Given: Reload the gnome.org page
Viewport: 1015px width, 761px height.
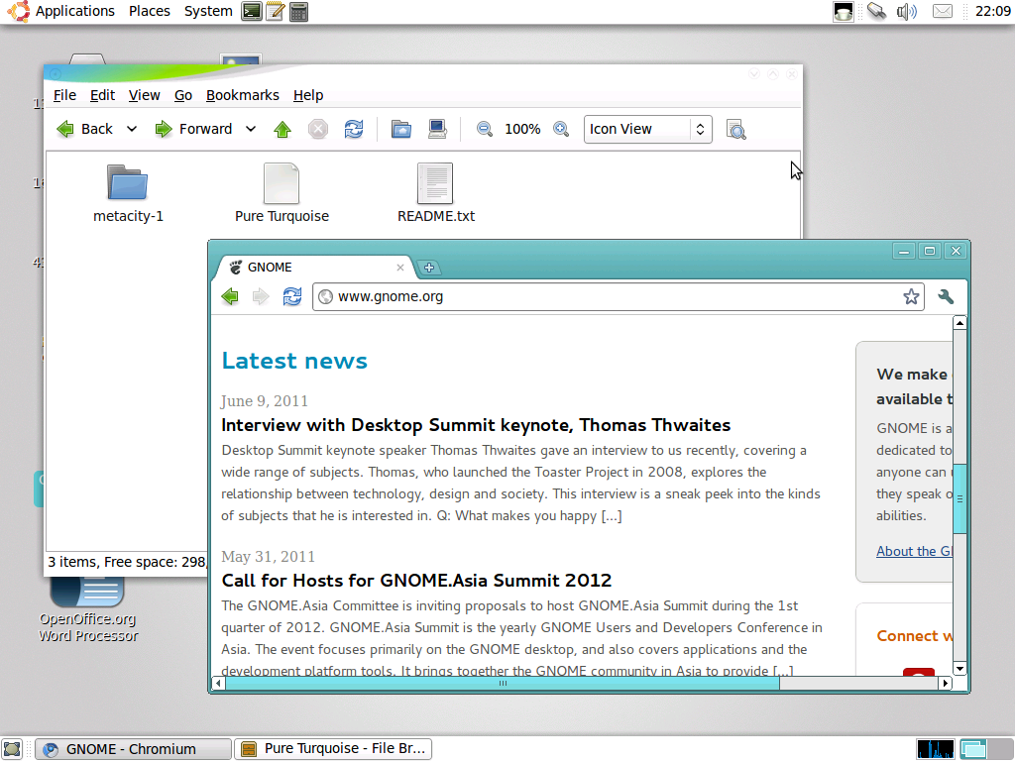Looking at the screenshot, I should tap(292, 296).
